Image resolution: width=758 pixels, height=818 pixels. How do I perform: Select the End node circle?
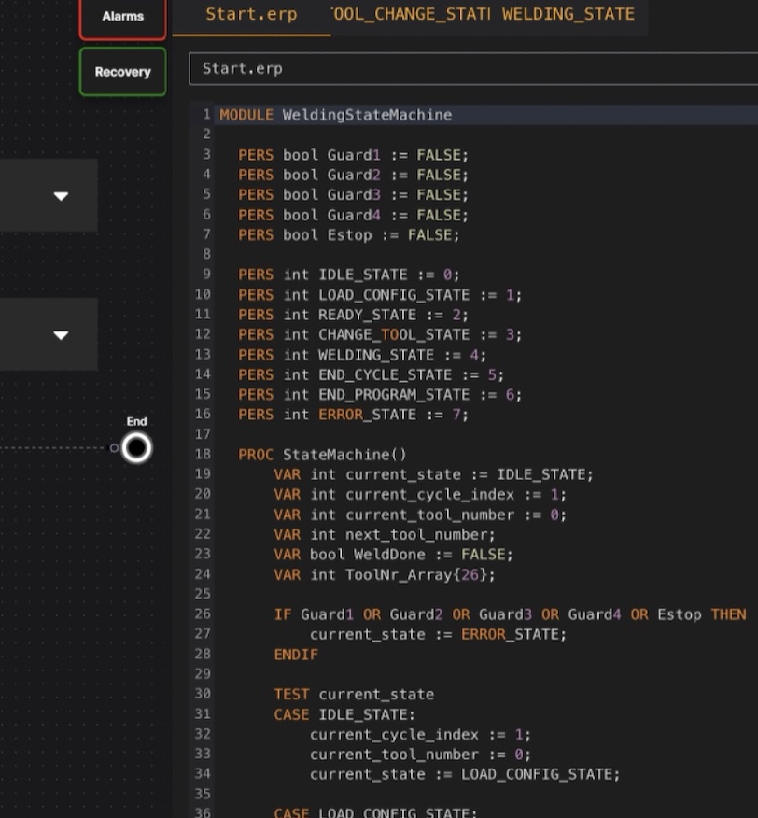136,447
